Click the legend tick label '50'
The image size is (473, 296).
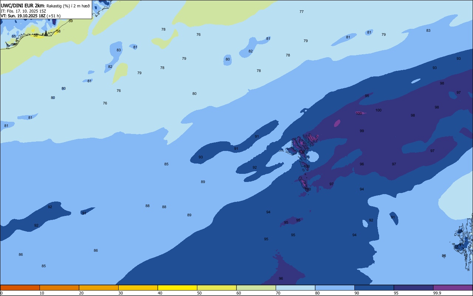(199, 293)
